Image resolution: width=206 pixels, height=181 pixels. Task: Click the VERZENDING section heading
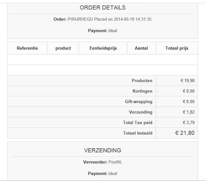pyautogui.click(x=103, y=150)
